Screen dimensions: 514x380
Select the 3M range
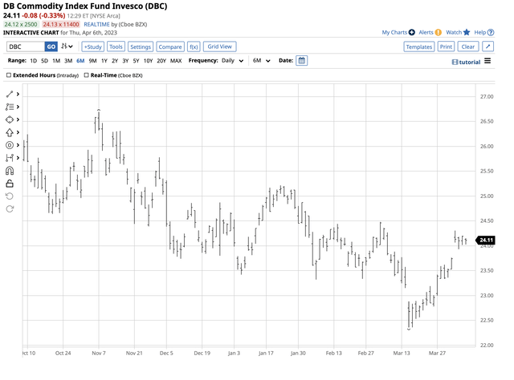(x=68, y=61)
